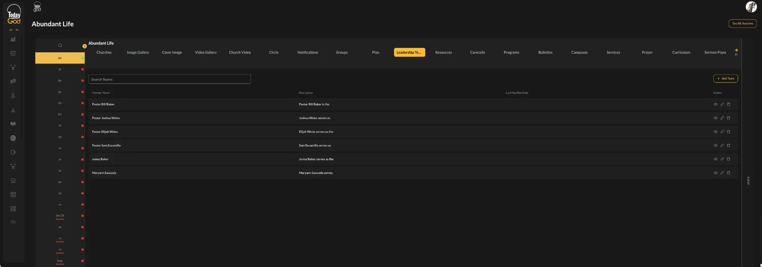Edit Maryann Sauceda entry

[x=722, y=173]
